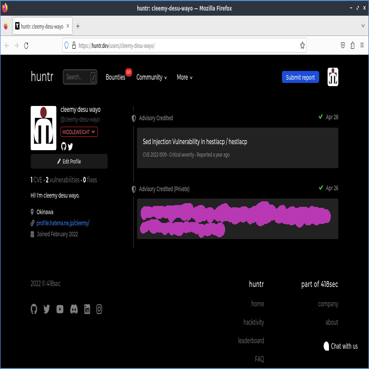Click the URL address bar
The width and height of the screenshot is (369, 369).
184,45
